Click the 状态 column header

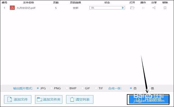coord(107,2)
